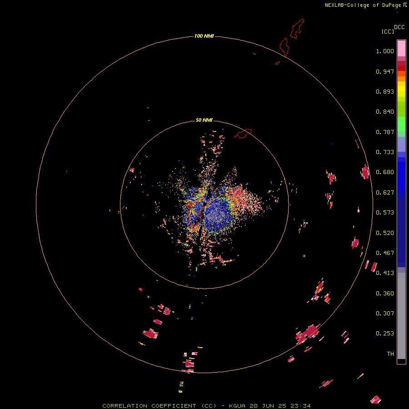This screenshot has height=409, width=409.
Task: Click the NEXLAB-College of DuPage title text
Action: pos(363,5)
